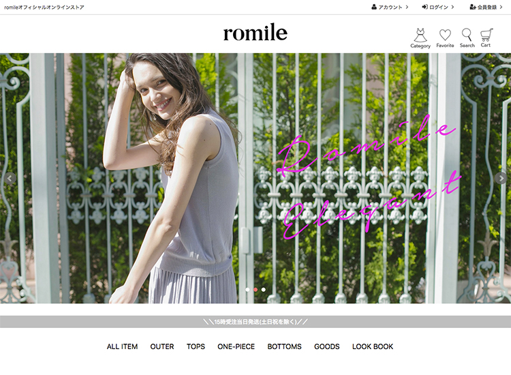Open the LOOK BOOK link
Image resolution: width=511 pixels, height=375 pixels.
coord(373,346)
